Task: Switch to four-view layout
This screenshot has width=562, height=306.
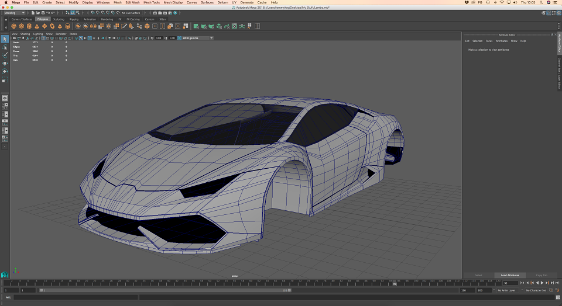Action: coord(5,106)
